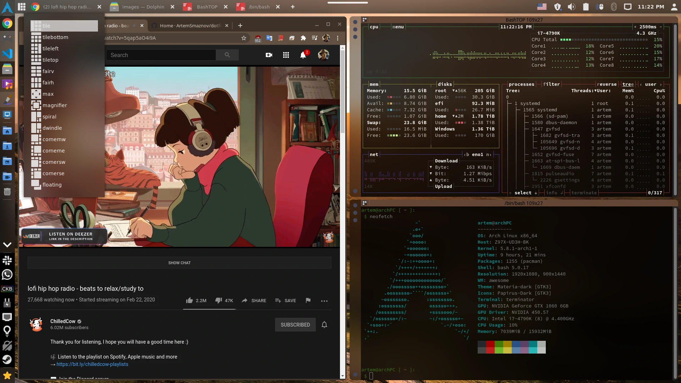Open BashTOP terminal window grid menu
The width and height of the screenshot is (681, 383).
tap(364, 20)
